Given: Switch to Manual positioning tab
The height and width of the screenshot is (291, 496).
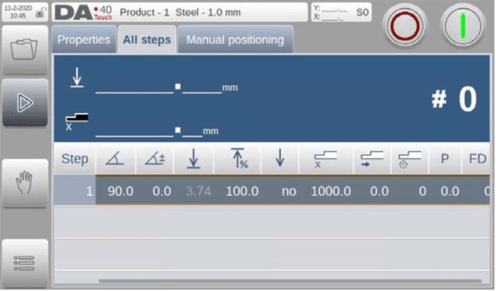Looking at the screenshot, I should pos(235,39).
